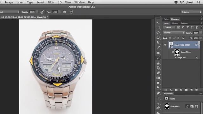This screenshot has width=203, height=114.
Task: Toggle smart object layer filter
Action: (197, 27)
